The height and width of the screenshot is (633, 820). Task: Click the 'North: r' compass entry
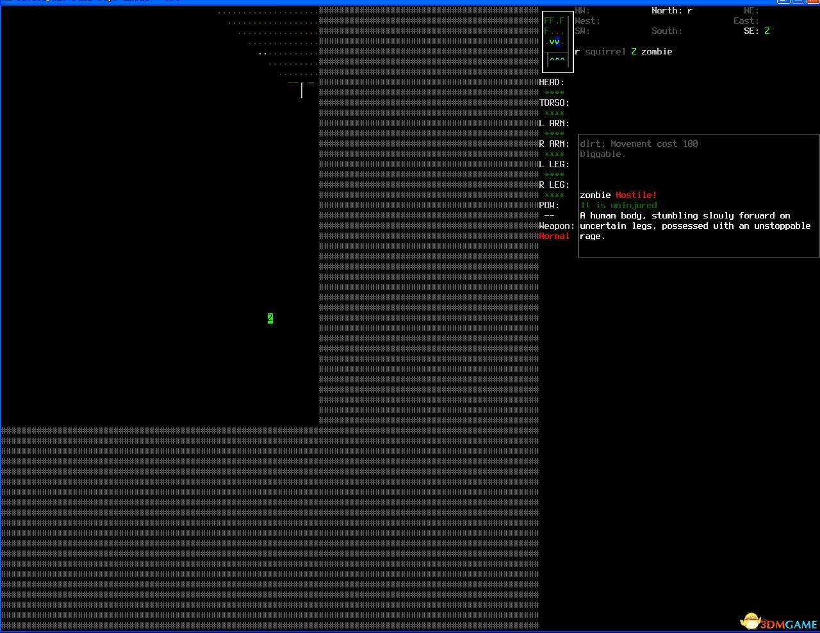(672, 10)
